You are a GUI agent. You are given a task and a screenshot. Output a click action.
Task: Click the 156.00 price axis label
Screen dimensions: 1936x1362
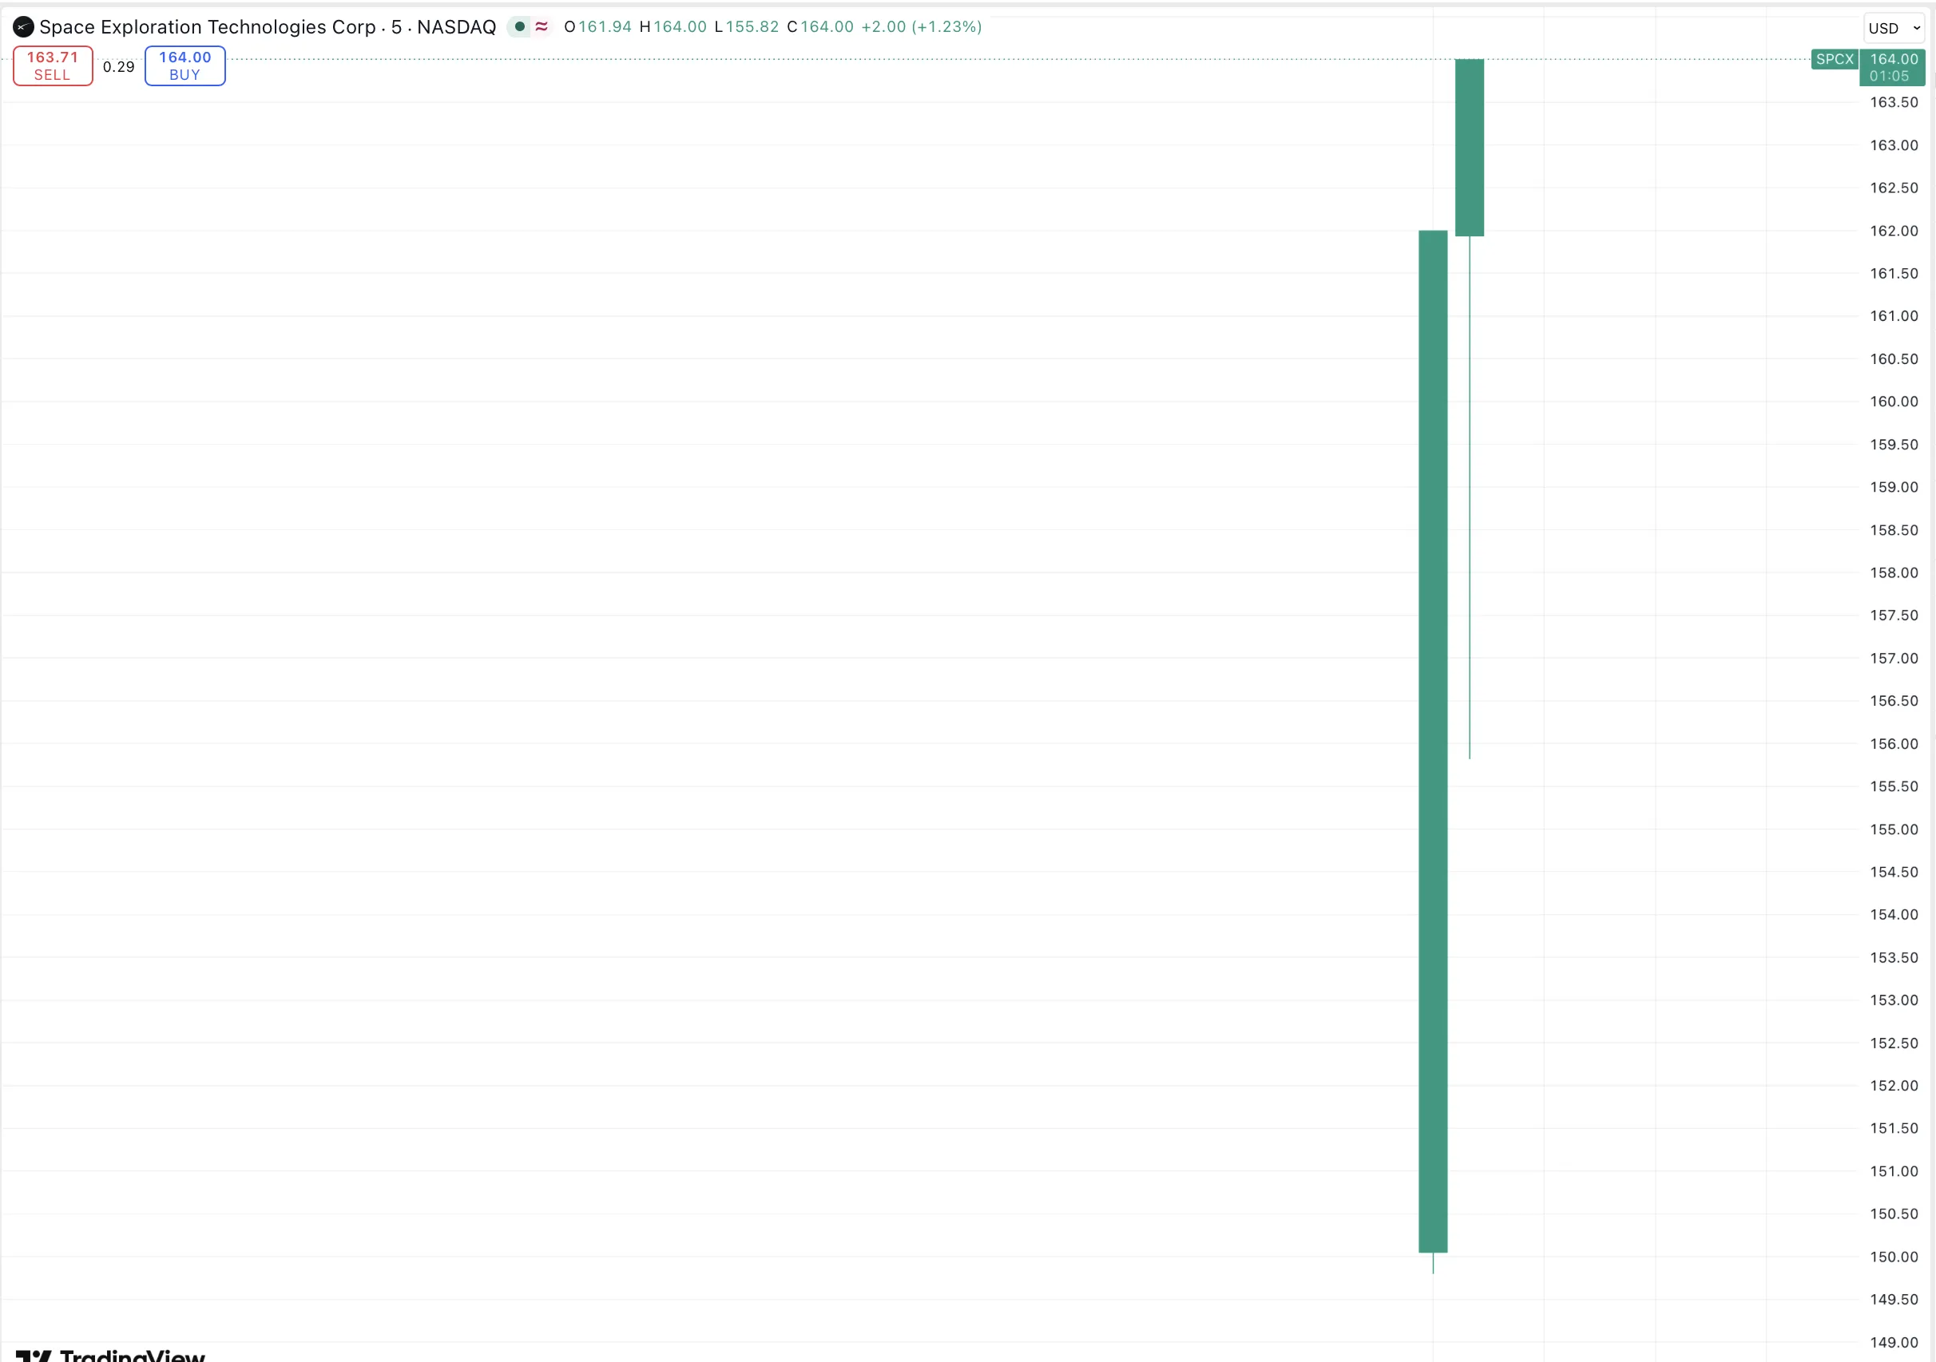point(1894,743)
